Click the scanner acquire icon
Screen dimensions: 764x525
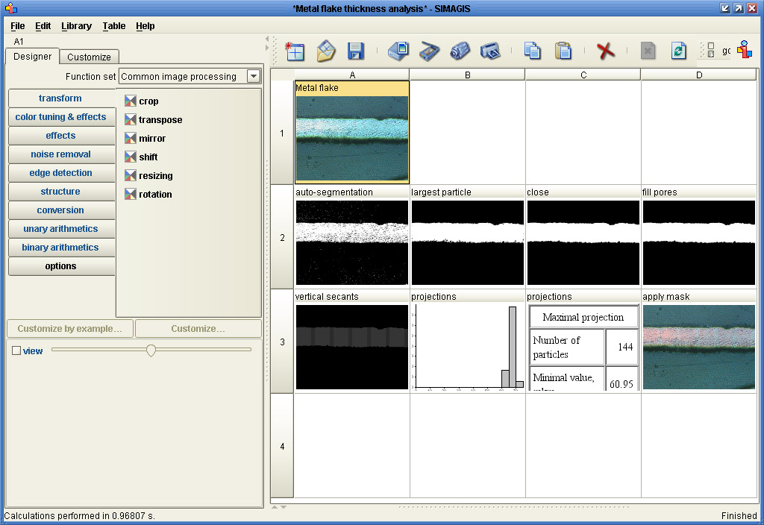click(x=429, y=51)
